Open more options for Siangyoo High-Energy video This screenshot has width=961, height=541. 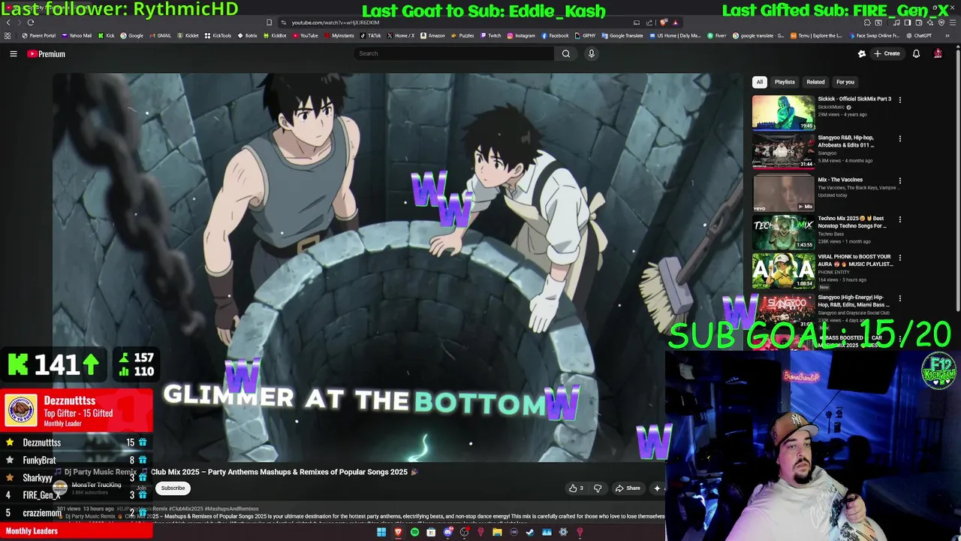(900, 298)
